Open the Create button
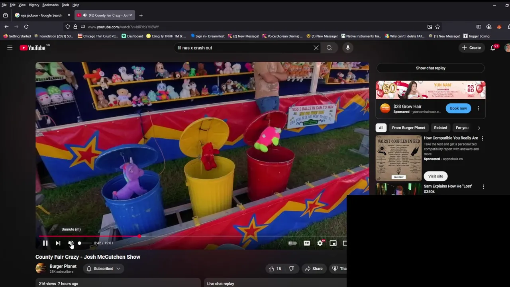Image resolution: width=510 pixels, height=287 pixels. [471, 48]
